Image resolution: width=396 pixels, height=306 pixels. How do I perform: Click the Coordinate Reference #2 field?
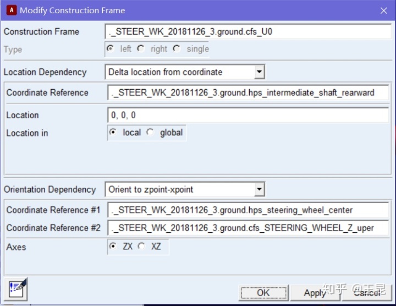click(248, 228)
